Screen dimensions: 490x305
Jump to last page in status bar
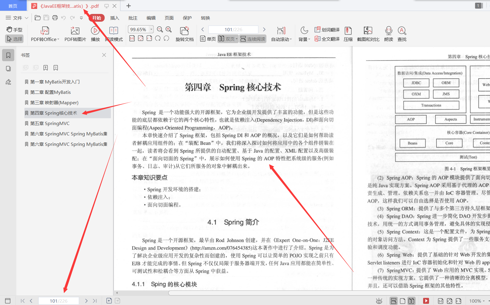coord(95,301)
